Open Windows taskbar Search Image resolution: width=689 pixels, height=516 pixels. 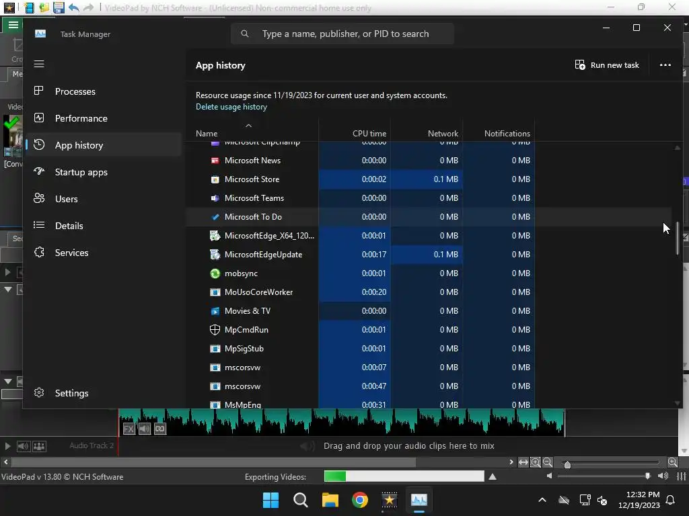tap(301, 500)
